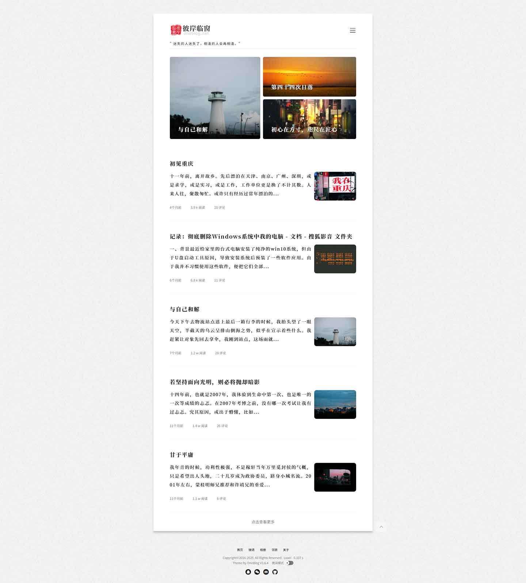
Task: Click the scroll-to-top arrow button
Action: (381, 527)
